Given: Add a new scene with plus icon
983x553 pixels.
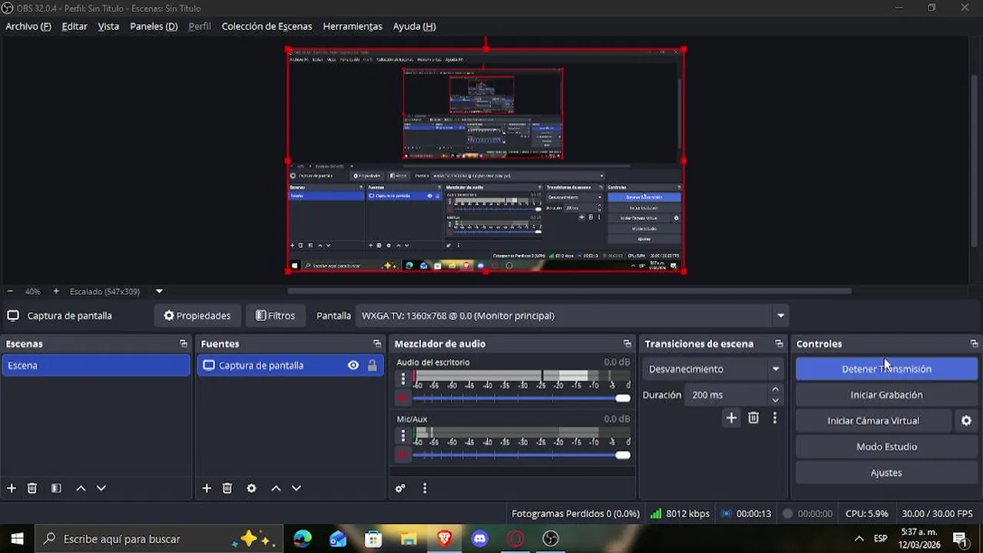Looking at the screenshot, I should (x=12, y=488).
